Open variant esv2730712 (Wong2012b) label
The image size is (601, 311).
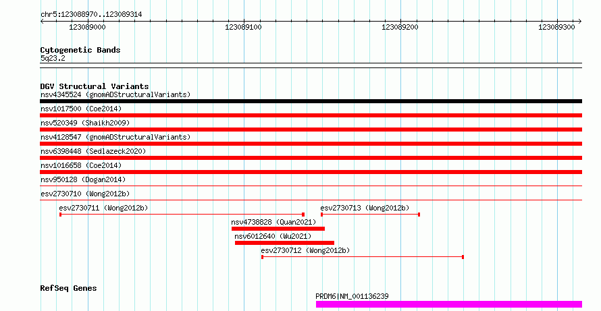[x=305, y=250]
